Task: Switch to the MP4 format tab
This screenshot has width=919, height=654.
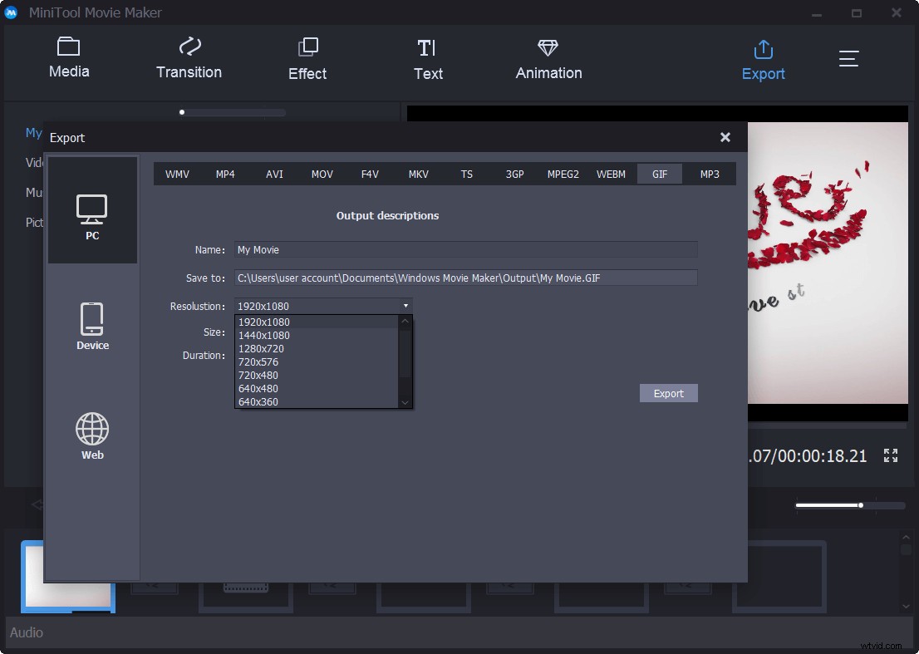Action: coord(225,174)
